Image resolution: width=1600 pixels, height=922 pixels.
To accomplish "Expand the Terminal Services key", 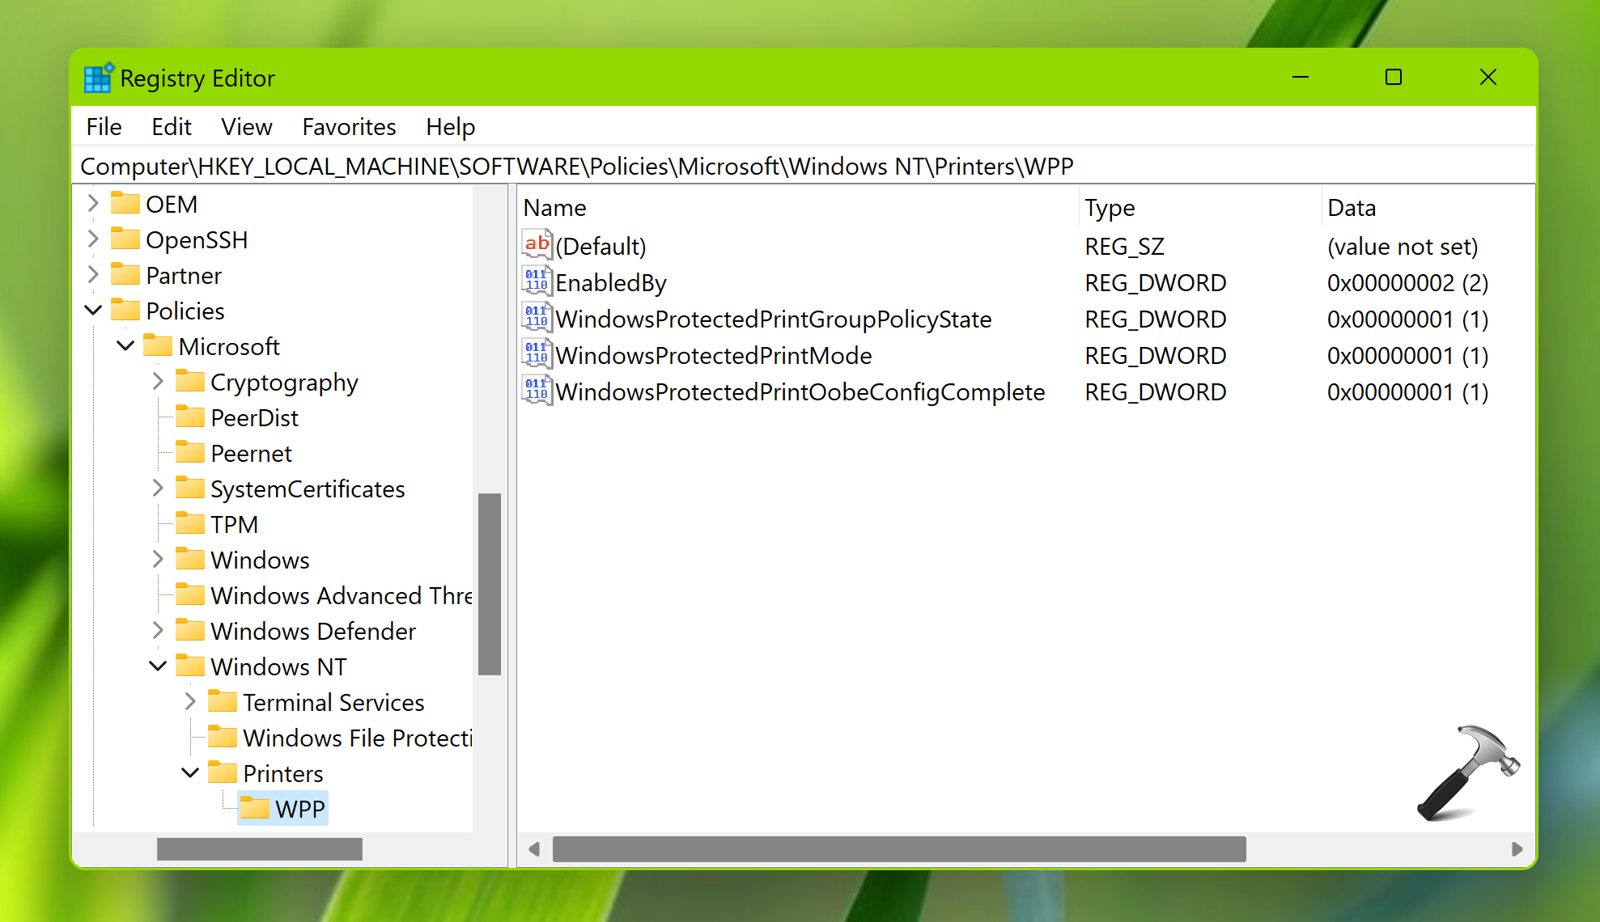I will 190,701.
